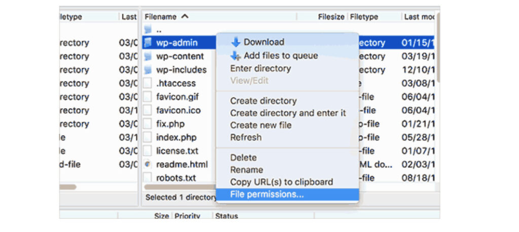Click the robots.txt file icon
The height and width of the screenshot is (232, 519).
147,177
